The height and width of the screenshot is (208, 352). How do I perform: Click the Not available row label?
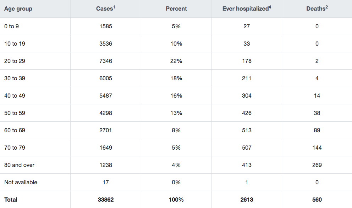click(x=21, y=182)
